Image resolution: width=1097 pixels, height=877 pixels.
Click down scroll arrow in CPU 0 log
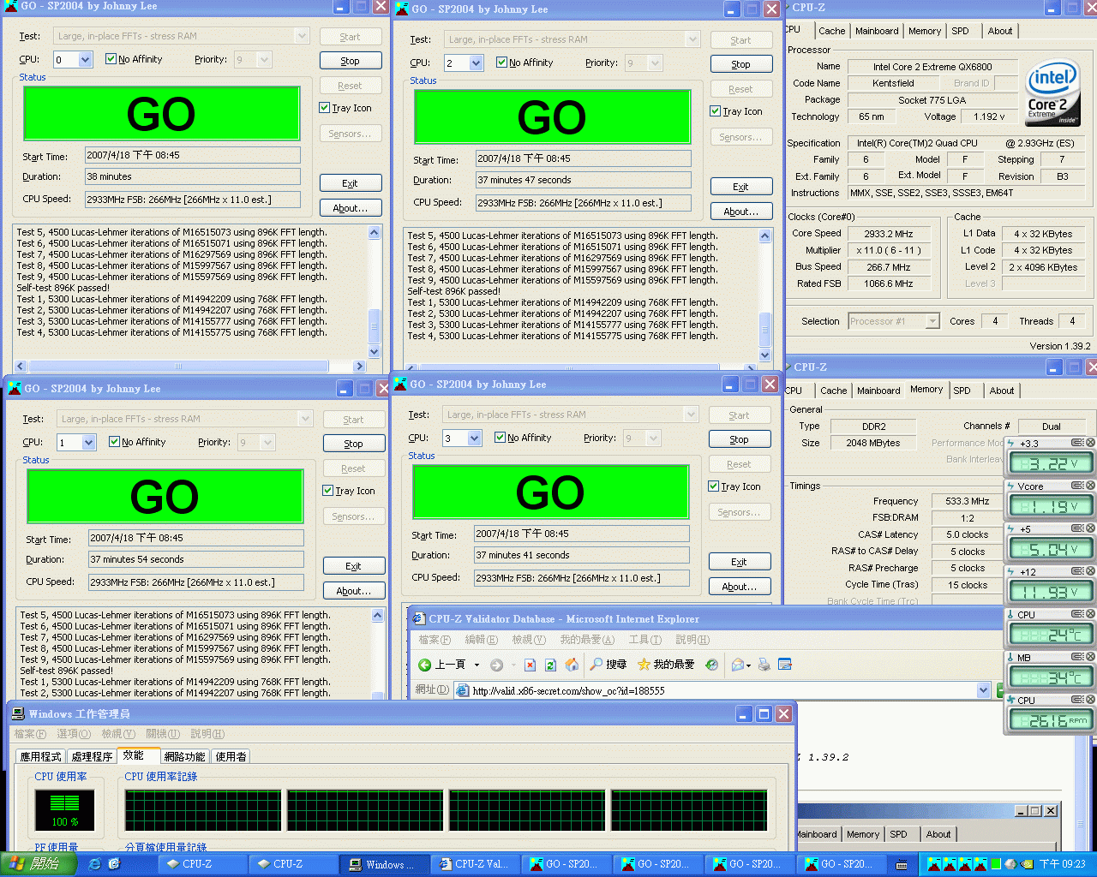click(374, 352)
